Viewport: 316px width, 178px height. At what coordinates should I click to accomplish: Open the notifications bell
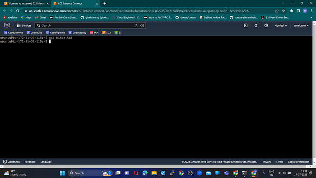coord(256,25)
